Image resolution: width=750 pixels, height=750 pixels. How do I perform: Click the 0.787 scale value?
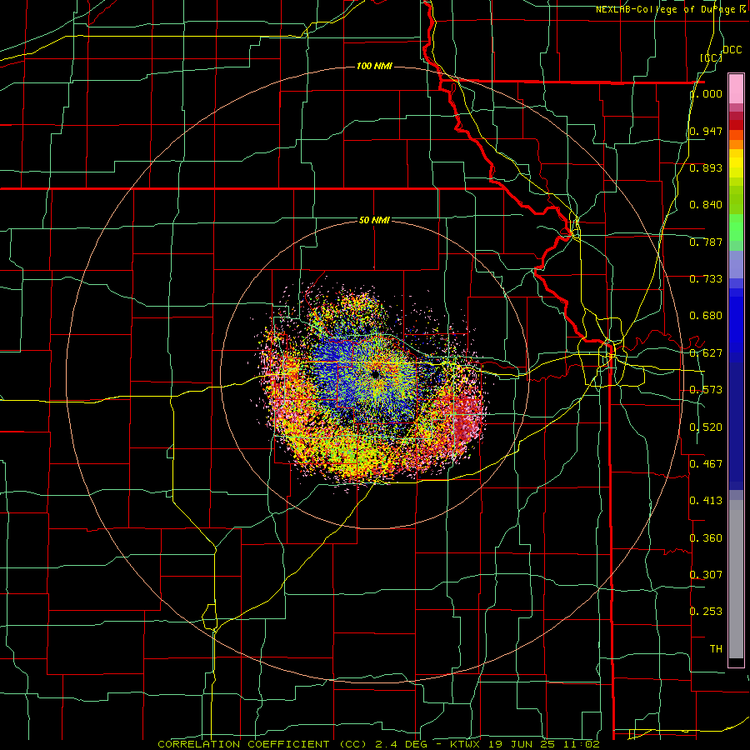[706, 242]
